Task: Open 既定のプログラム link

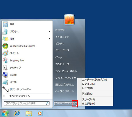Action: tap(64, 85)
